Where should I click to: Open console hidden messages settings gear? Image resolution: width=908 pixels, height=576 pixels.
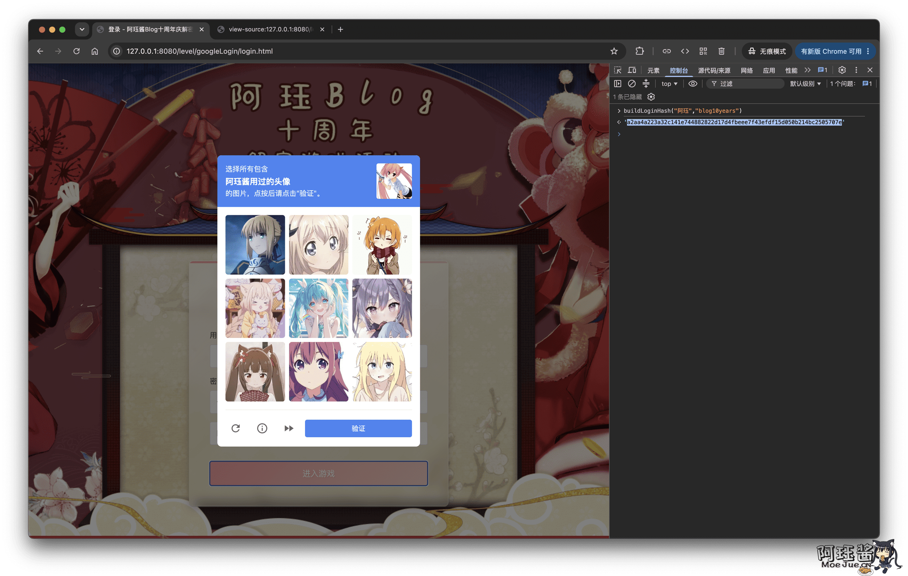pos(651,97)
